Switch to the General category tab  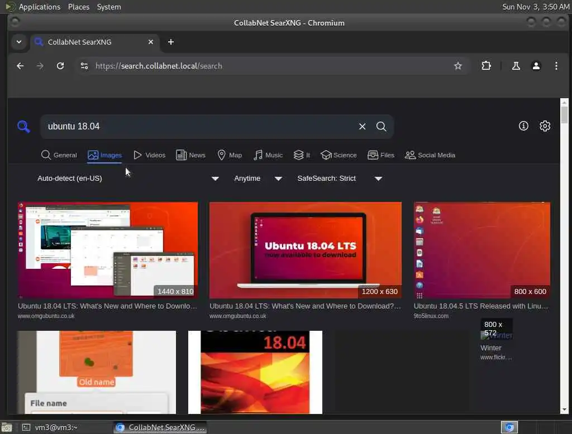[x=59, y=155]
